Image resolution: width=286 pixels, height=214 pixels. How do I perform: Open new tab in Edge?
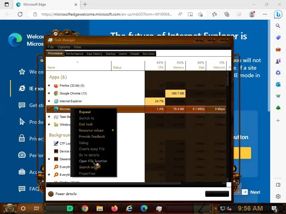tap(85, 4)
